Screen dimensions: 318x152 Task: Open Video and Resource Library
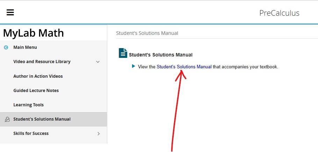tap(42, 61)
